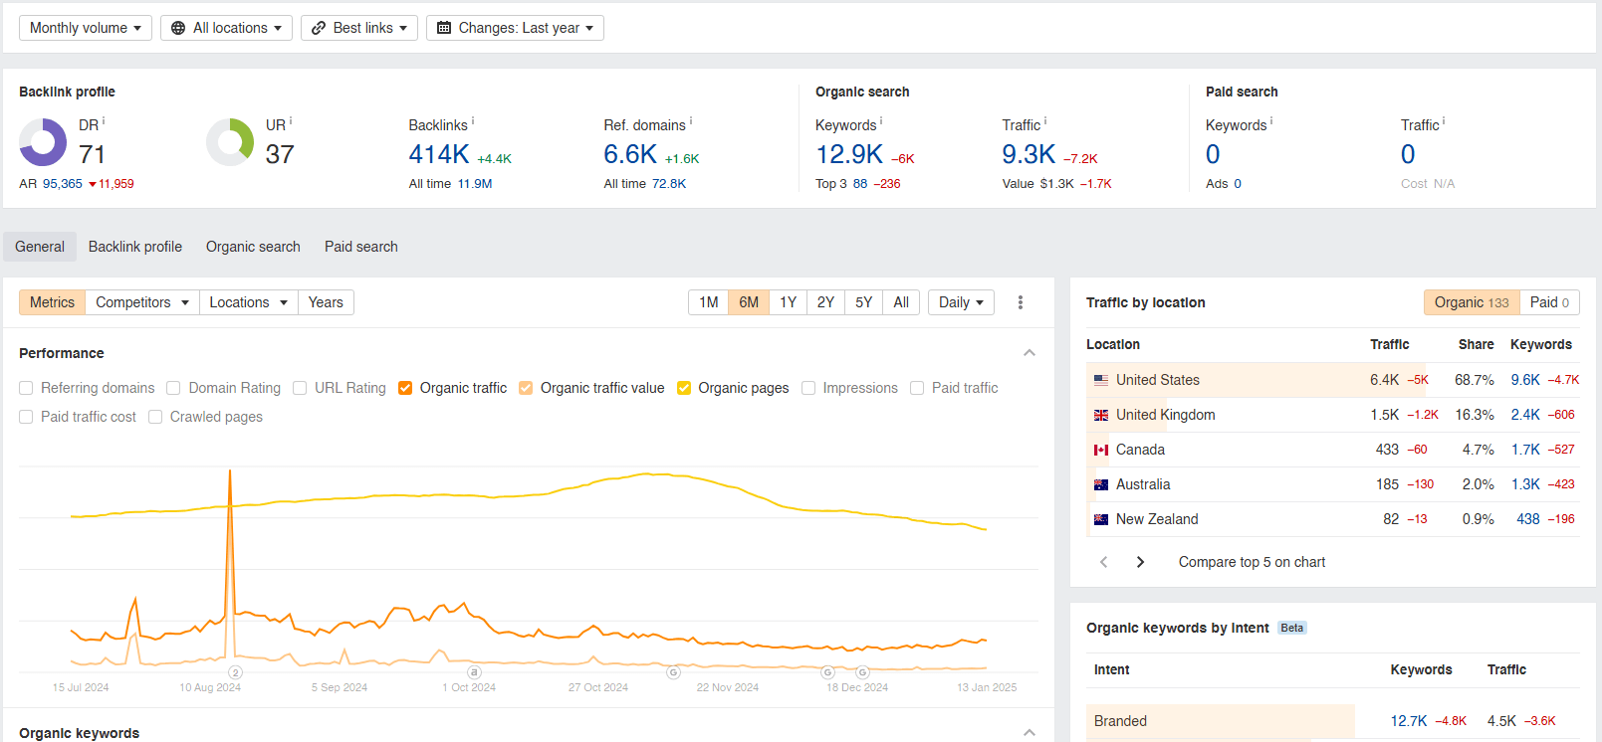Click the chart annotation marker near 10 Aug 2024
The image size is (1602, 742).
tap(236, 672)
